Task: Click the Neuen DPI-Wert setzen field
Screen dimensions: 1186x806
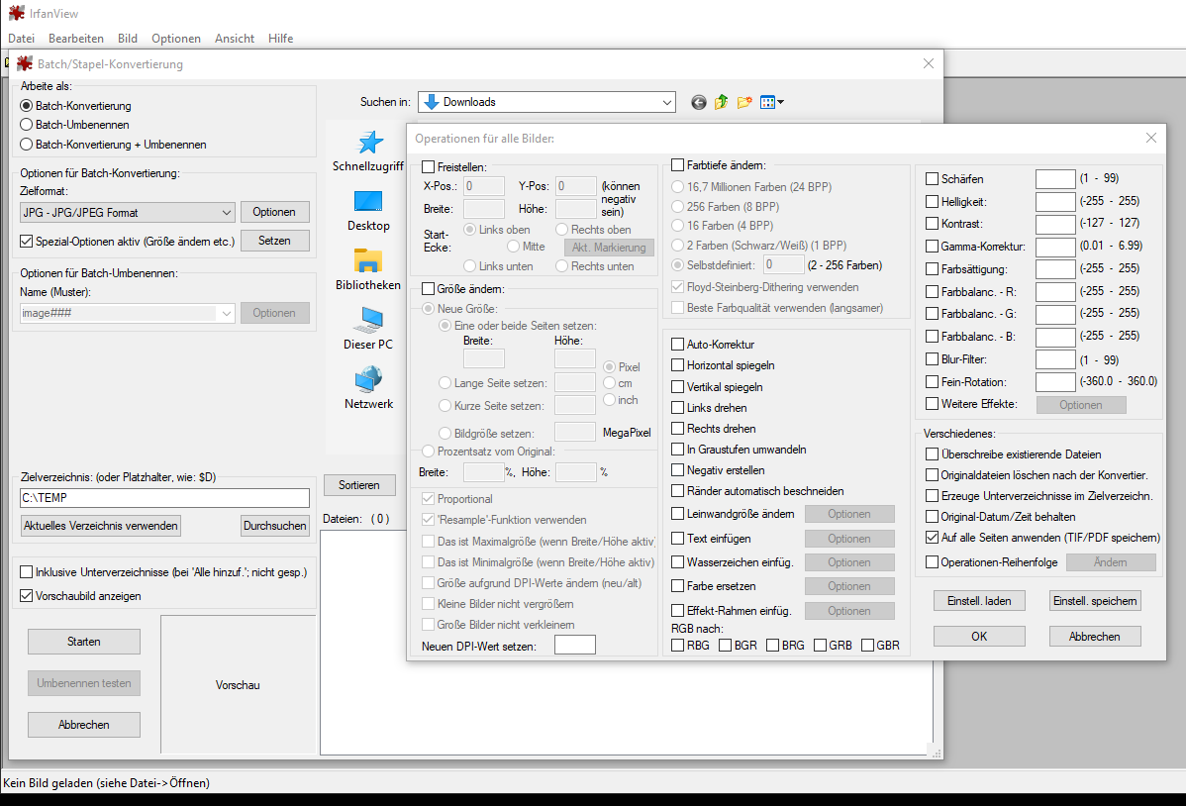Action: click(x=575, y=645)
